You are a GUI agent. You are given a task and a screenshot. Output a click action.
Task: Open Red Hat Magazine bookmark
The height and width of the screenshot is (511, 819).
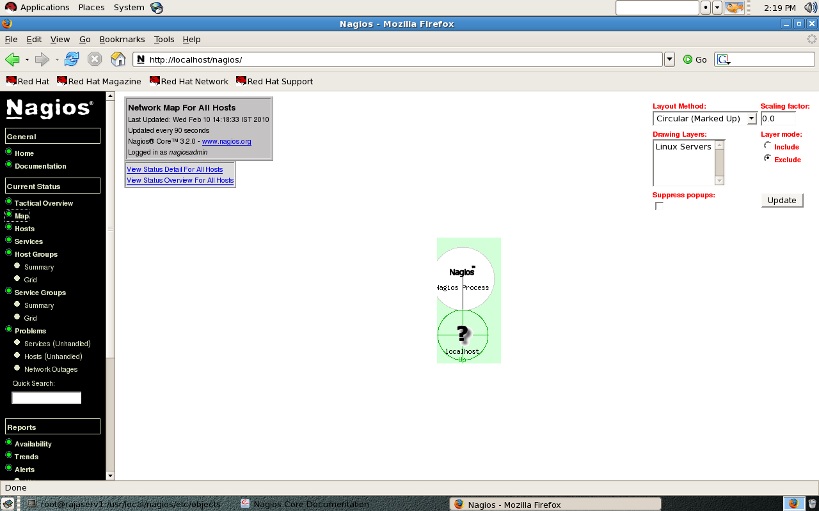[99, 81]
